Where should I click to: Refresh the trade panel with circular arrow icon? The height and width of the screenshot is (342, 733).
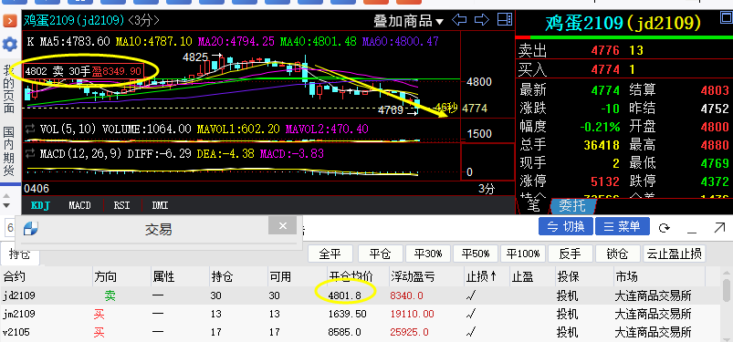(x=664, y=228)
